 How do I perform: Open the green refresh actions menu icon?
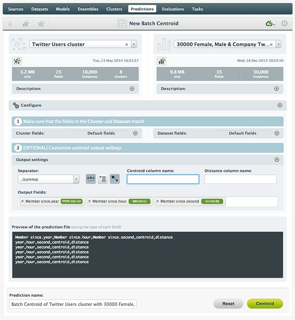coord(269,24)
